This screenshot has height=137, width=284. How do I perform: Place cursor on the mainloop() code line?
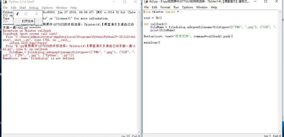pos(152,42)
